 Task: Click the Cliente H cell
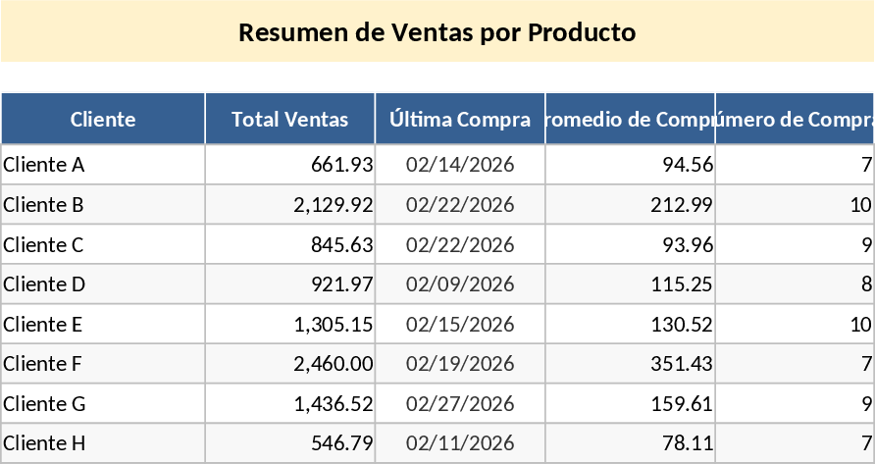(x=103, y=443)
